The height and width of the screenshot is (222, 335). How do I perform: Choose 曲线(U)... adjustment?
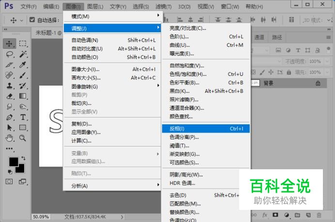tap(206, 45)
